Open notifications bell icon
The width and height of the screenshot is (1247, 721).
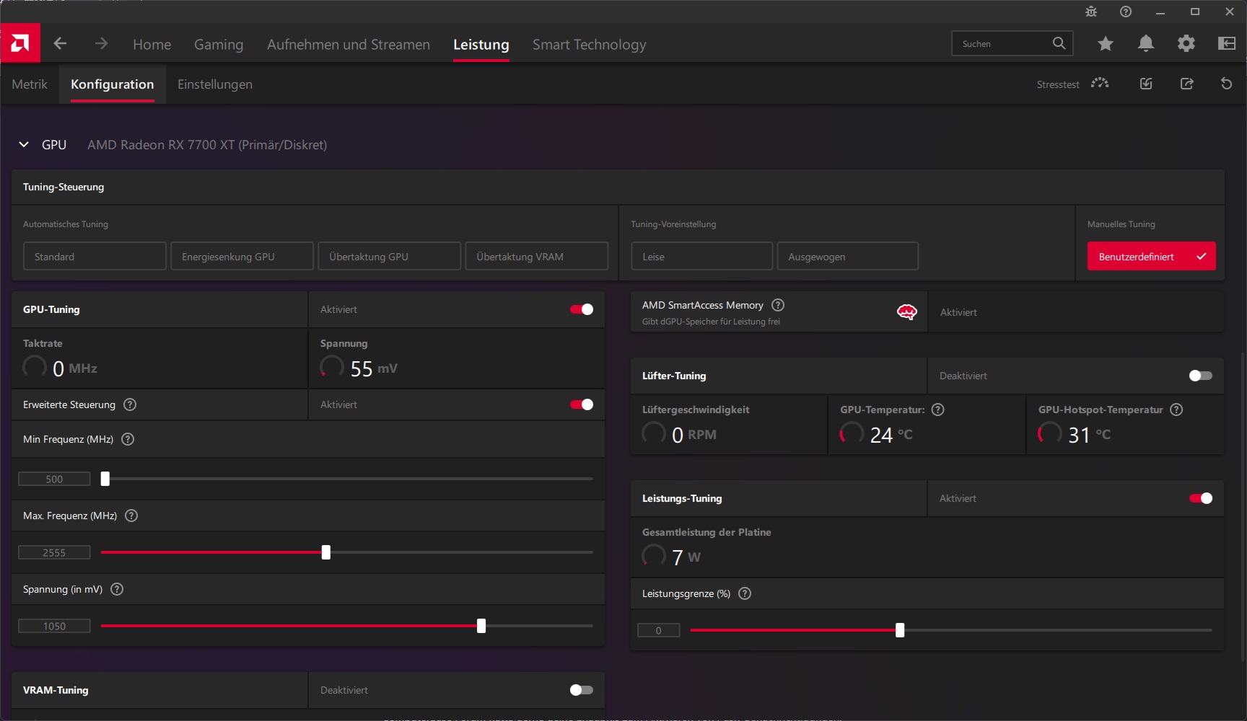pos(1145,43)
